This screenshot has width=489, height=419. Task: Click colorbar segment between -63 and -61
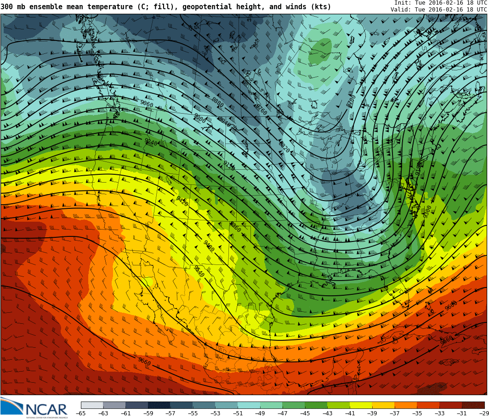pos(114,405)
